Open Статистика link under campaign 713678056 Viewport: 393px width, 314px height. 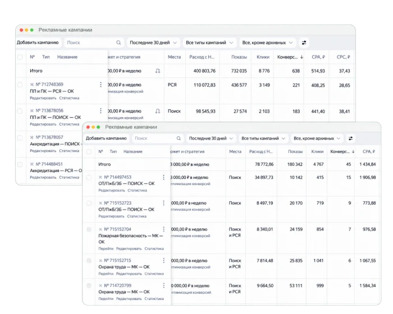pyautogui.click(x=69, y=124)
